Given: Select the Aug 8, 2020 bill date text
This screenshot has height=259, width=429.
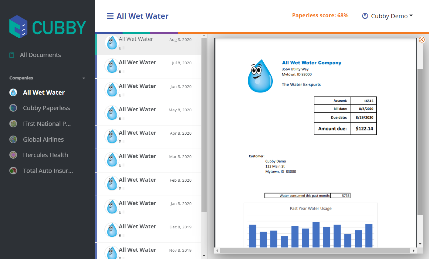Looking at the screenshot, I should pyautogui.click(x=181, y=39).
